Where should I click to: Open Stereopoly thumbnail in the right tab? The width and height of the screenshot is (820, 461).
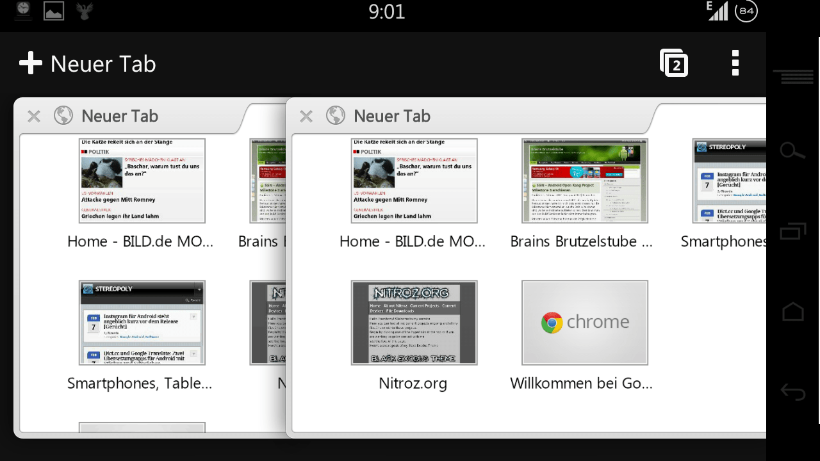point(729,181)
